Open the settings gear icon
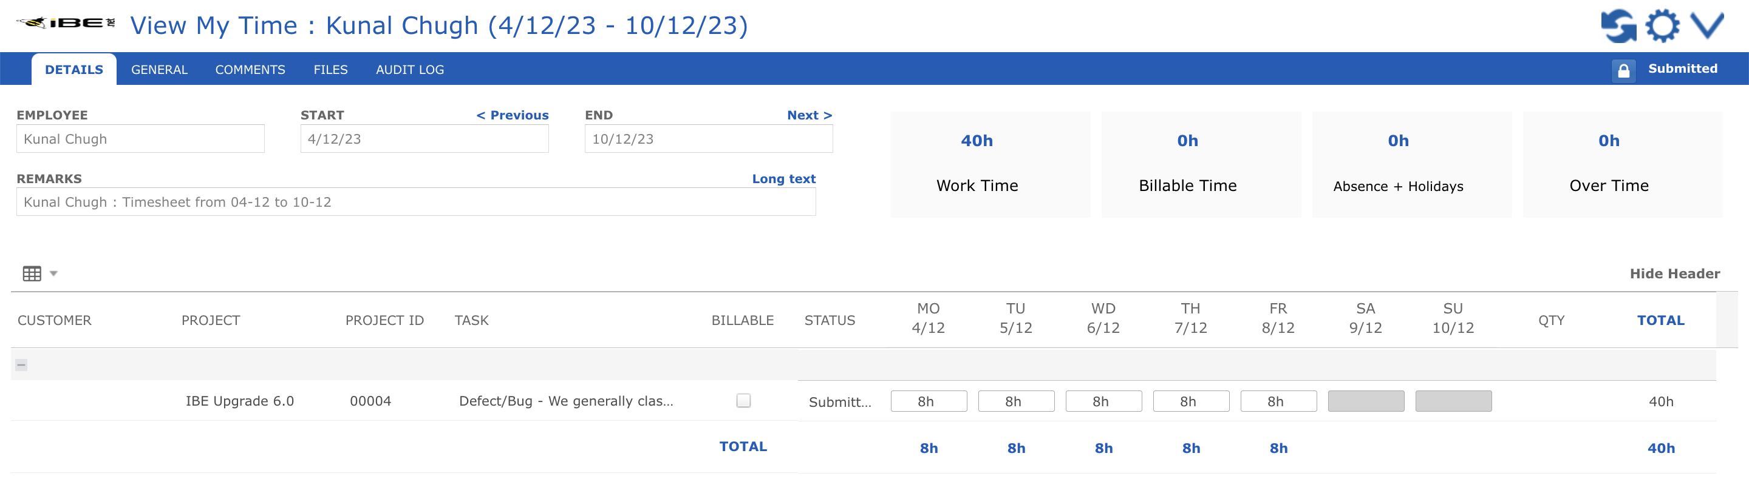Viewport: 1749px width, 479px height. tap(1662, 25)
